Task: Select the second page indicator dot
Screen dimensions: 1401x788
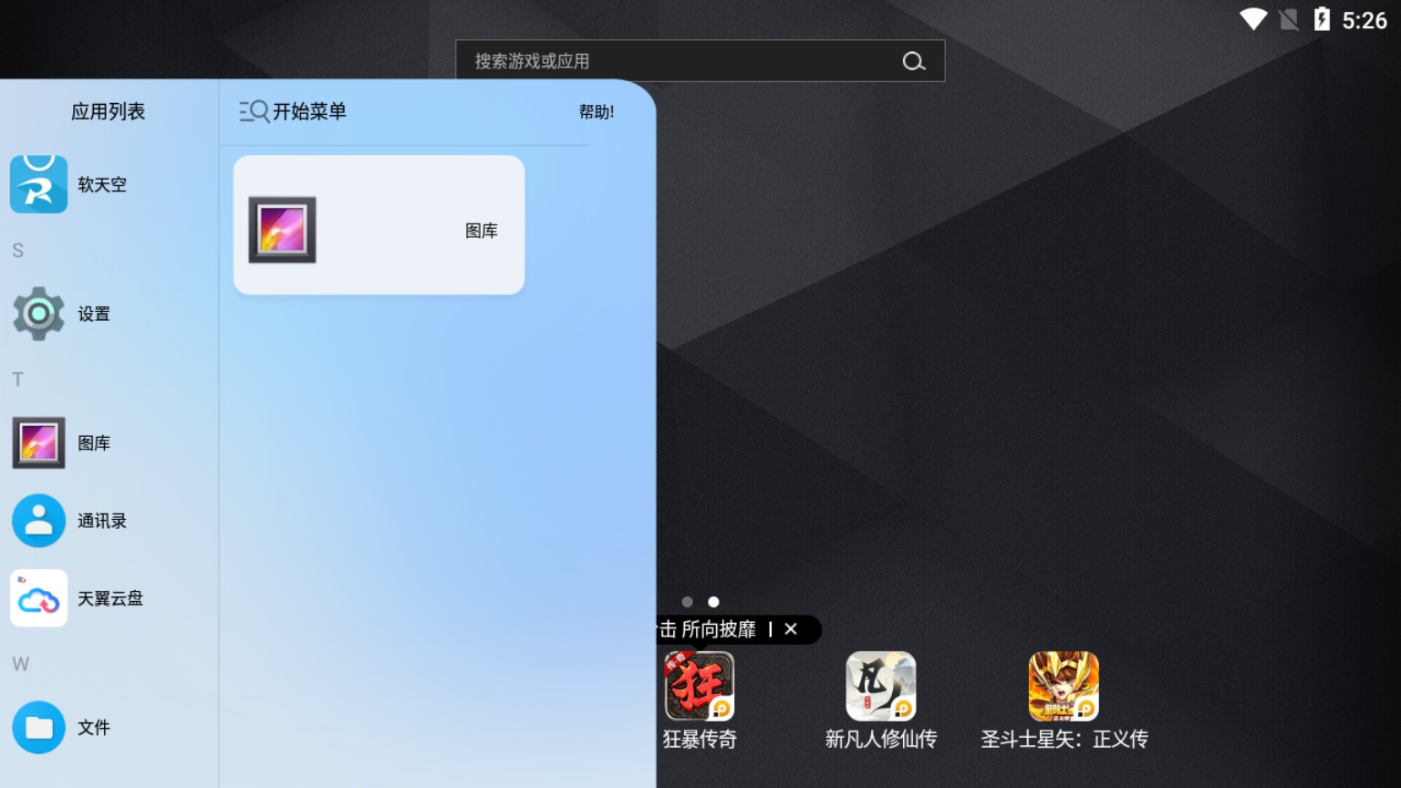Action: click(x=713, y=602)
